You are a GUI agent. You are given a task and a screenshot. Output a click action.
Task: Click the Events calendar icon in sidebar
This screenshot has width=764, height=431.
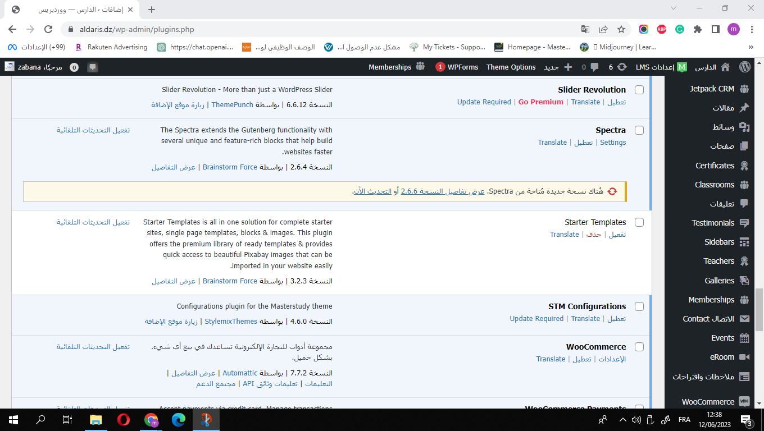tap(744, 338)
